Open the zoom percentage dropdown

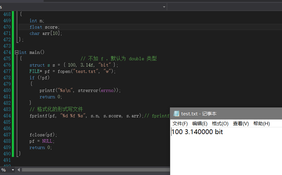pos(13,170)
